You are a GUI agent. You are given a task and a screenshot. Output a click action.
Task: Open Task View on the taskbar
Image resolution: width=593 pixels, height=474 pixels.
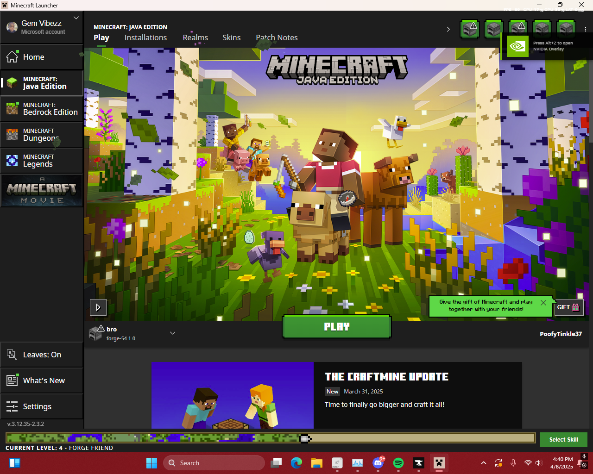277,463
